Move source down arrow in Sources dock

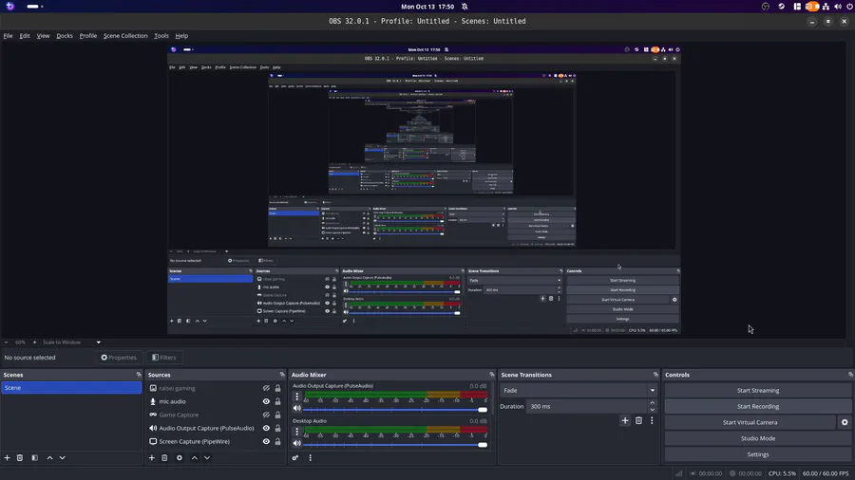click(207, 457)
